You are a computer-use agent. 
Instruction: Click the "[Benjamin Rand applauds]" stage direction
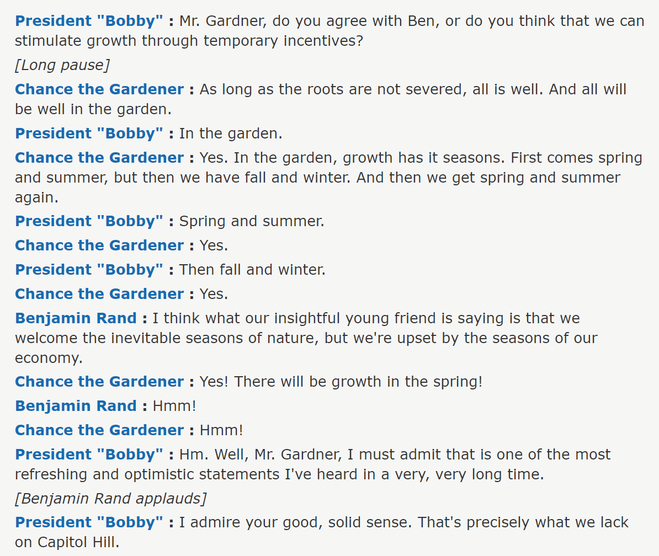pyautogui.click(x=111, y=499)
